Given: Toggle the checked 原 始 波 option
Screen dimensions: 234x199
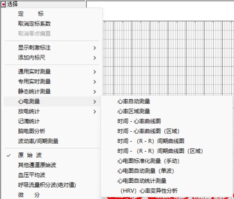Looking at the screenshot, I should pyautogui.click(x=52, y=155).
